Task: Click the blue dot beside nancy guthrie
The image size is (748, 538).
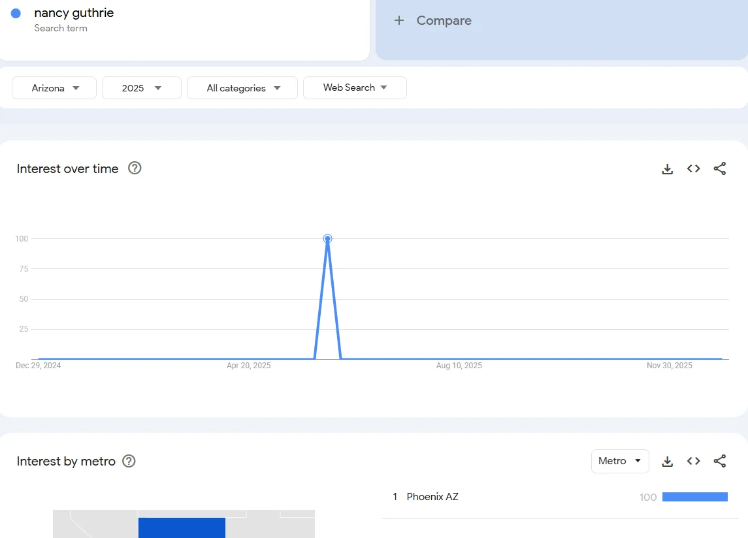Action: [x=16, y=13]
